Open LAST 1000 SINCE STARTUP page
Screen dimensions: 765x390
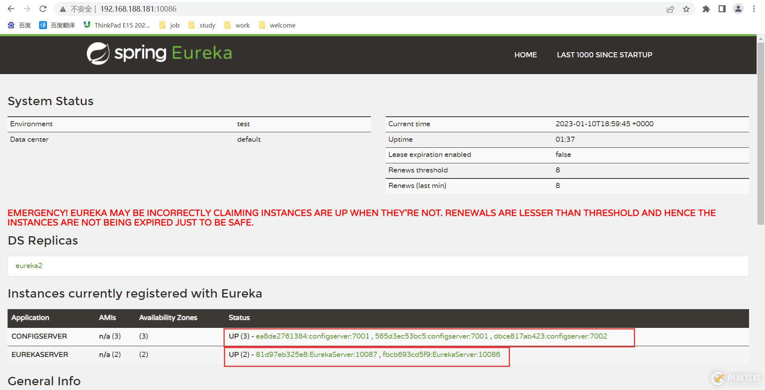click(604, 55)
